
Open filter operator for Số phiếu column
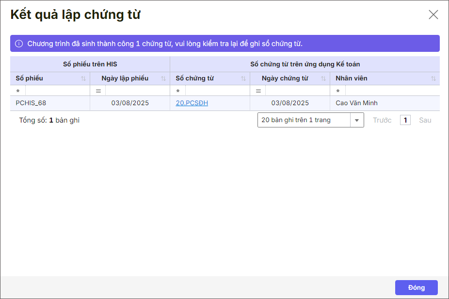[x=18, y=91]
